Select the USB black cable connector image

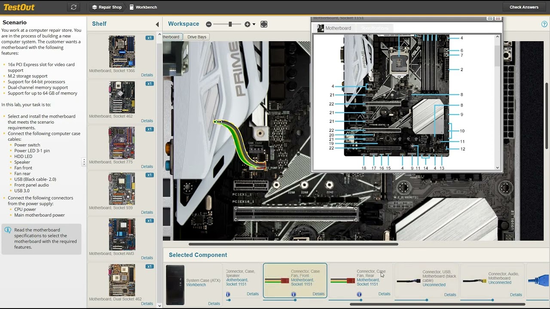[x=408, y=282]
